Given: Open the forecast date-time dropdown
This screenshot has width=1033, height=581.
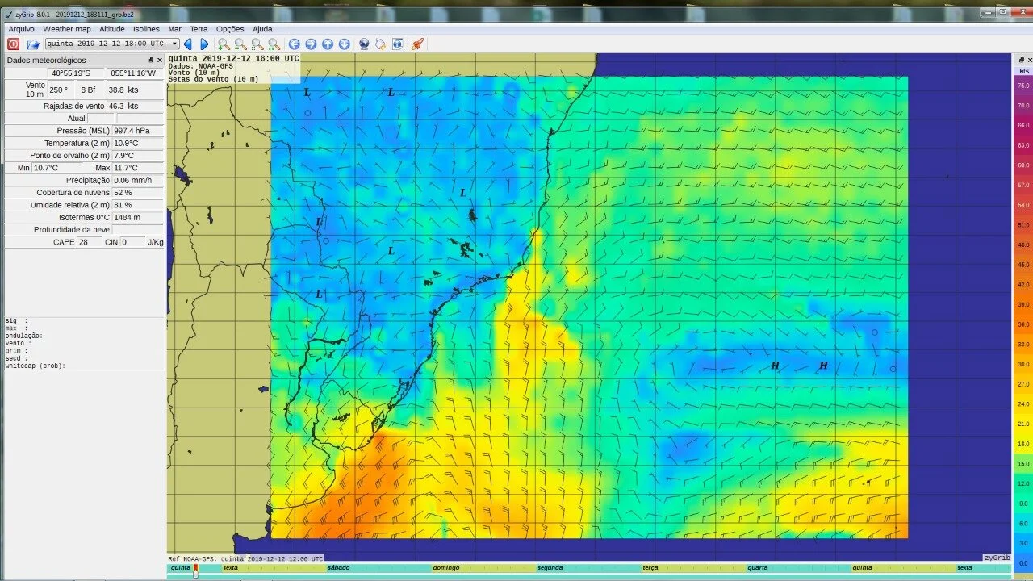Looking at the screenshot, I should [174, 44].
